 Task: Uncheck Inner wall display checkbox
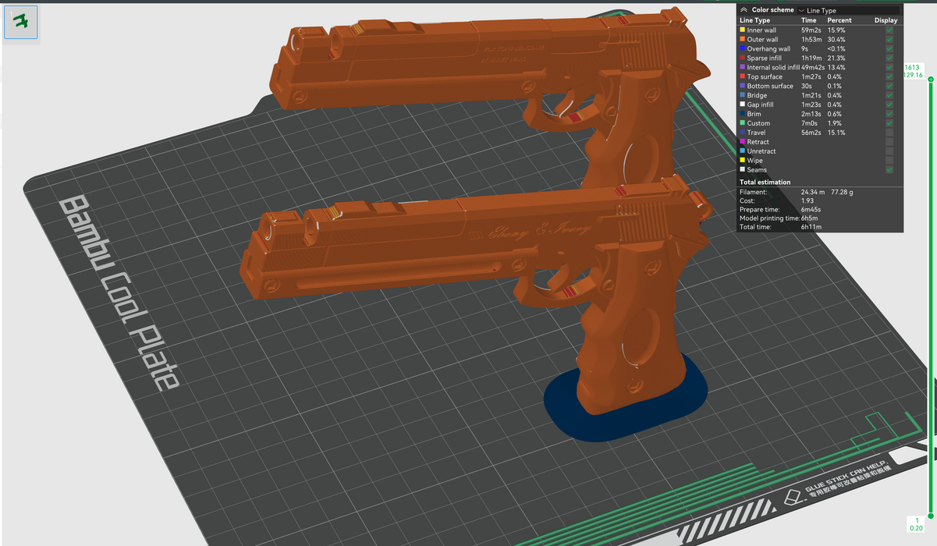[x=889, y=30]
